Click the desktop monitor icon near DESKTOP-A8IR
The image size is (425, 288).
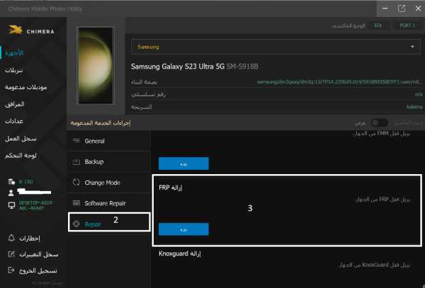pyautogui.click(x=11, y=206)
